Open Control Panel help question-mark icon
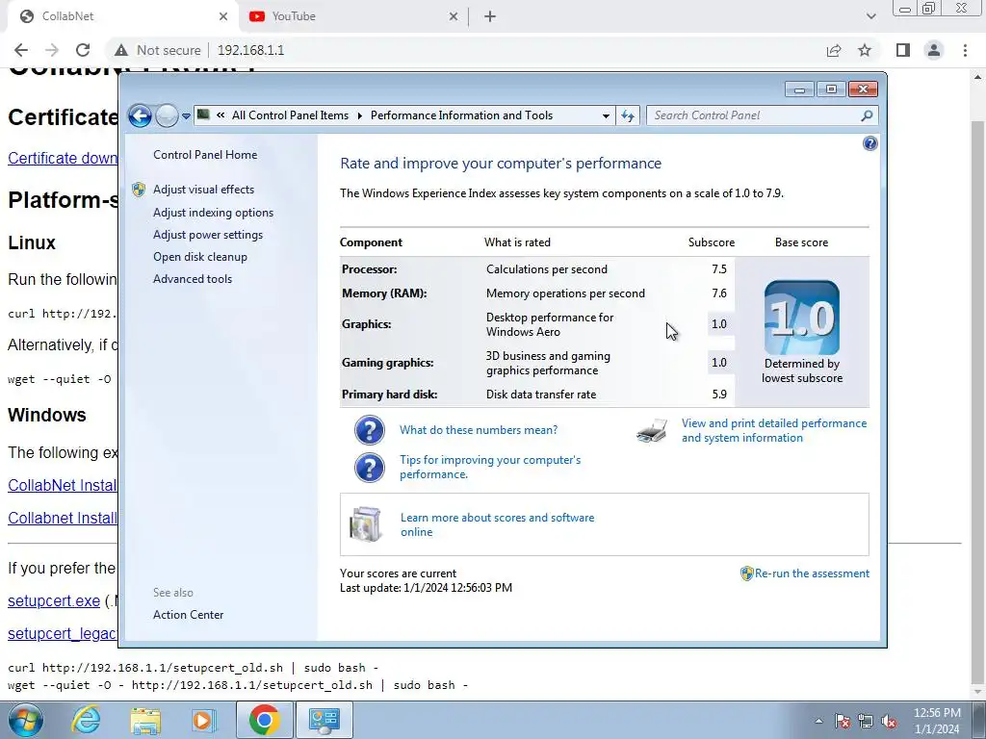 click(x=869, y=144)
